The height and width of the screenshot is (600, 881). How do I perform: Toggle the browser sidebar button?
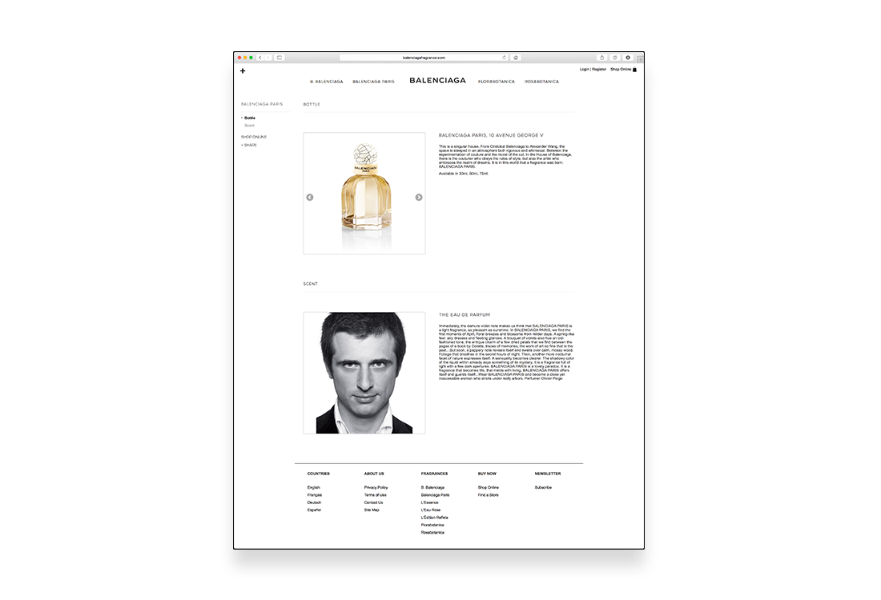coord(280,58)
